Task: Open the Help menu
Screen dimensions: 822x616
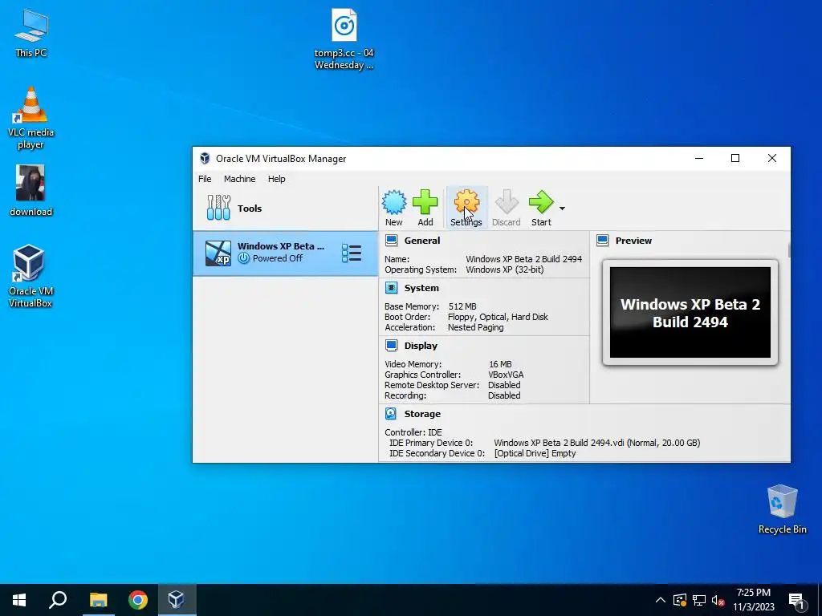Action: (277, 179)
